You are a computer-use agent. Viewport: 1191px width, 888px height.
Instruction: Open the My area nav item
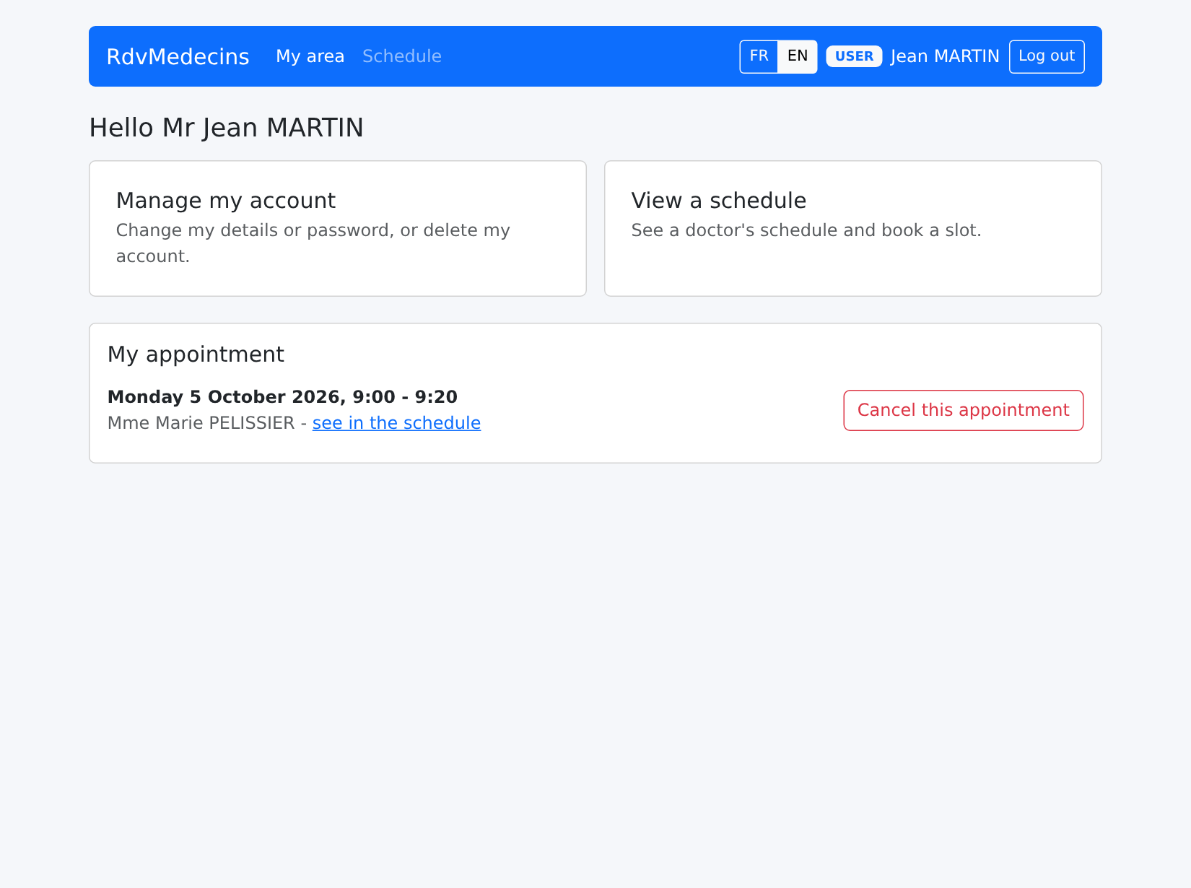(310, 56)
